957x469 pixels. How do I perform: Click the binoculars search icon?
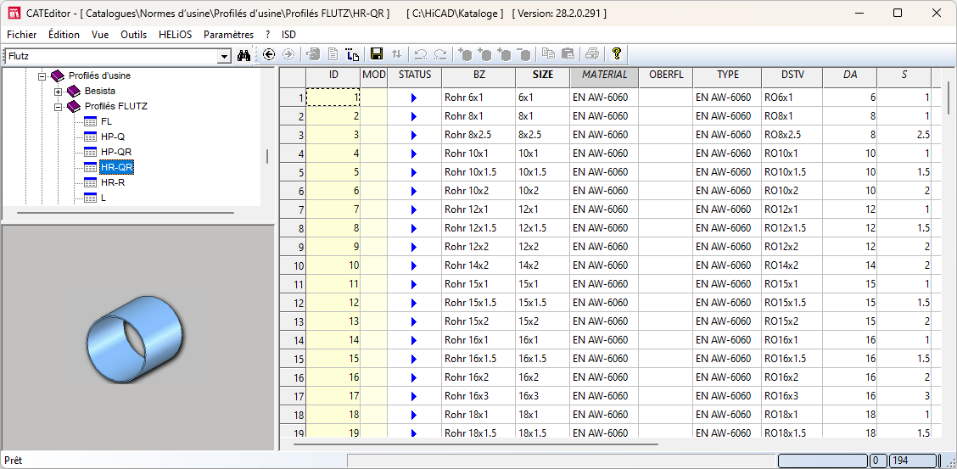tap(244, 55)
